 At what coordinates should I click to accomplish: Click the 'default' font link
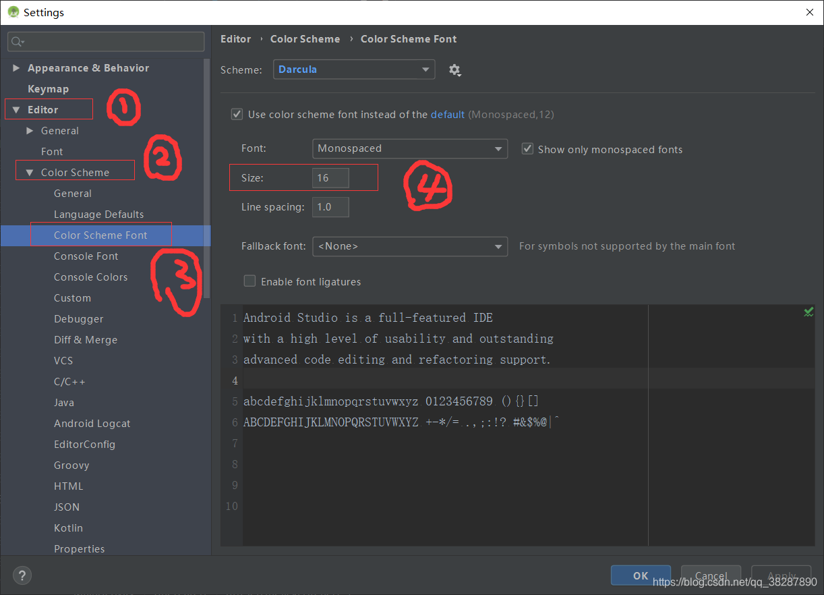448,115
